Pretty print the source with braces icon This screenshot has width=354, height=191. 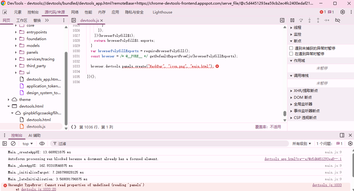coord(74,127)
